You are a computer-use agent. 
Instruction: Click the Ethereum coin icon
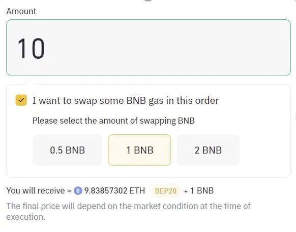coord(78,190)
